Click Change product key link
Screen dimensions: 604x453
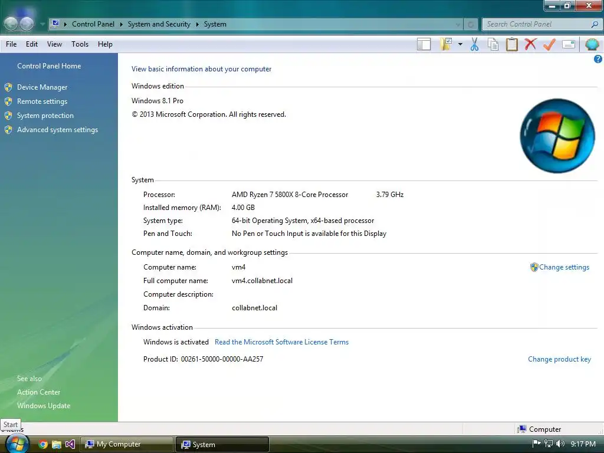559,359
